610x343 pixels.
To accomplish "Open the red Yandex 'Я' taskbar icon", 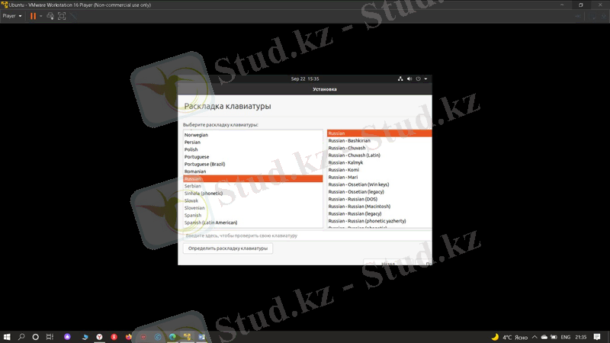I will [x=114, y=337].
